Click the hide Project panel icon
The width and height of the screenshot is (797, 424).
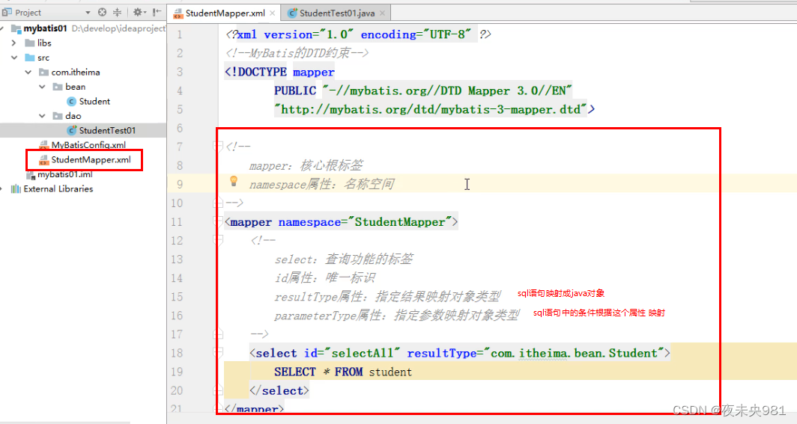click(x=157, y=12)
